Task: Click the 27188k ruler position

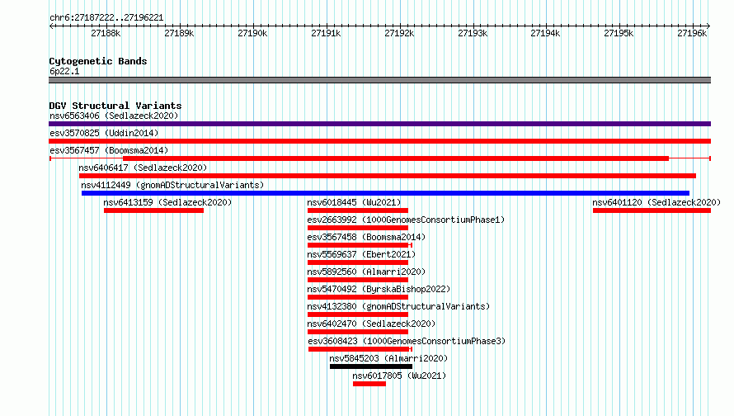Action: point(106,33)
